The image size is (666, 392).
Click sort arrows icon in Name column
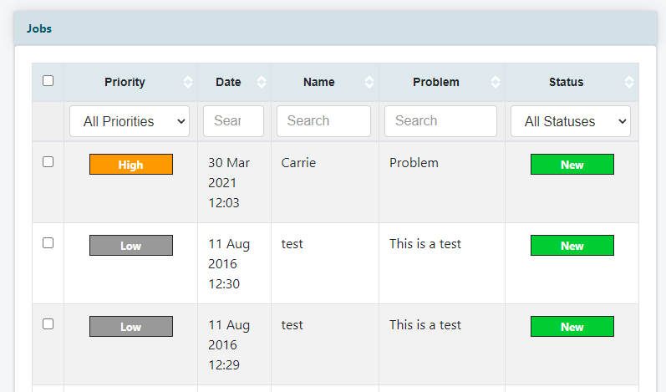pos(369,82)
